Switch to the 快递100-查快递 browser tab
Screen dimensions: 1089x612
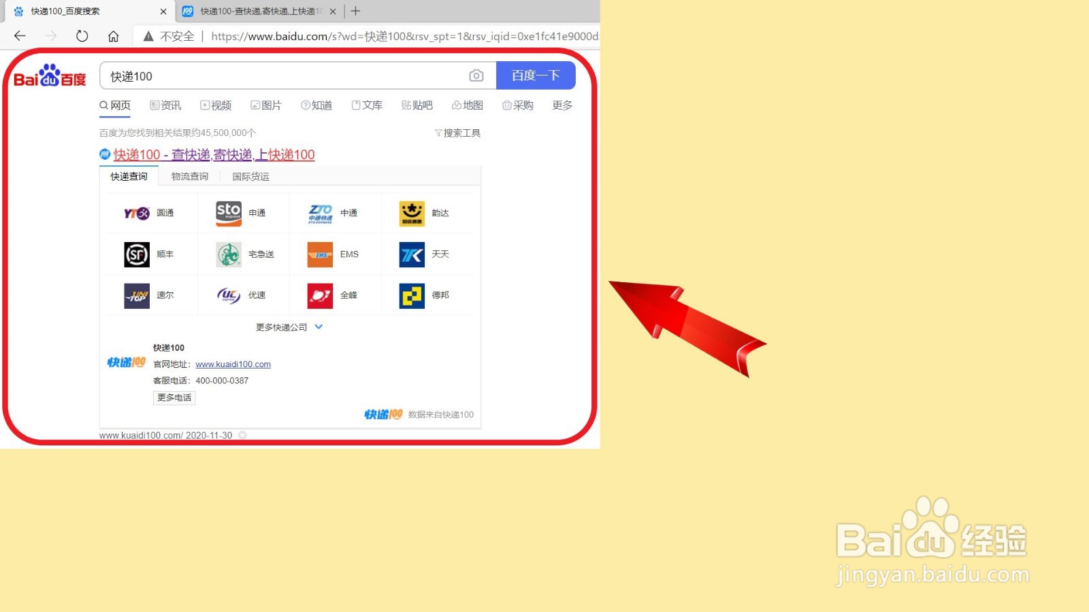pyautogui.click(x=261, y=12)
